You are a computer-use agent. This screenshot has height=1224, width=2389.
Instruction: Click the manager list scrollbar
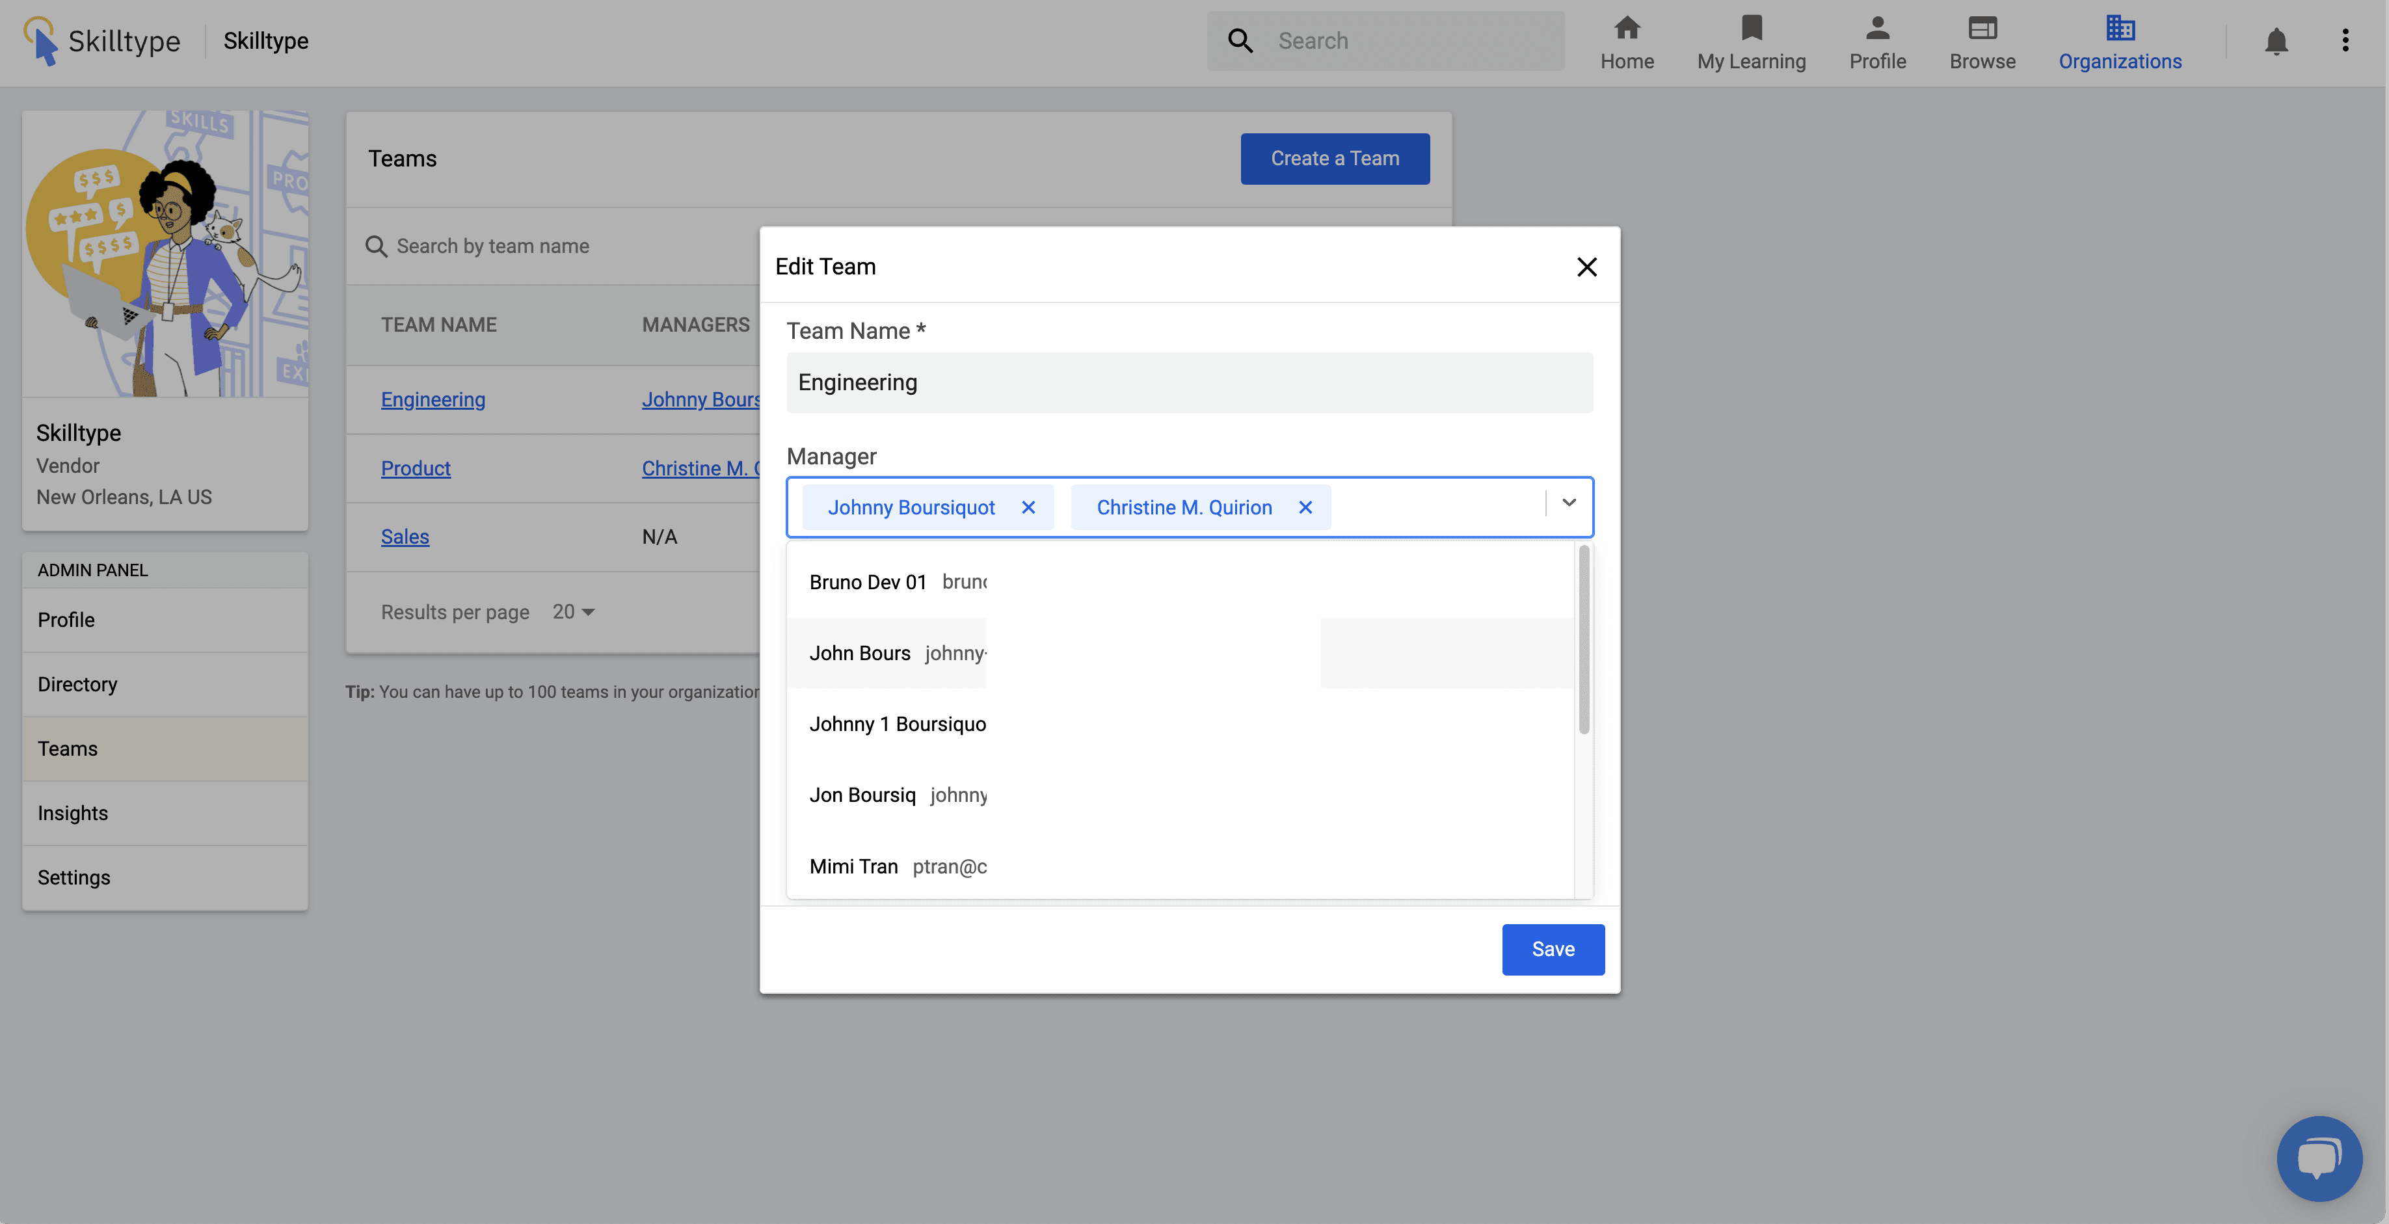point(1584,640)
